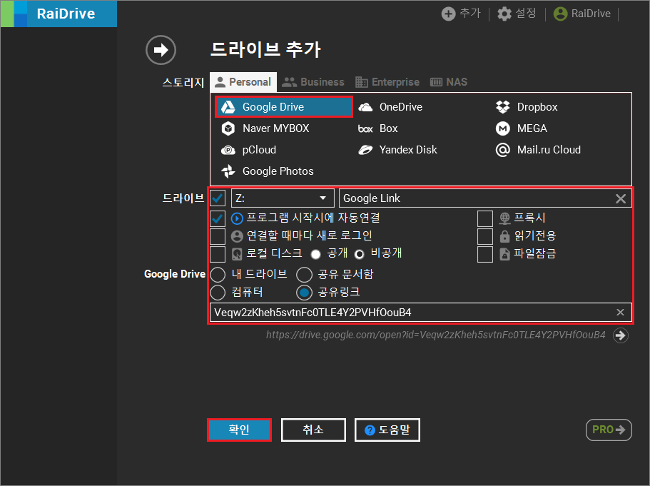This screenshot has height=486, width=650.
Task: Select 컴퓨터 radio option
Action: pyautogui.click(x=218, y=293)
